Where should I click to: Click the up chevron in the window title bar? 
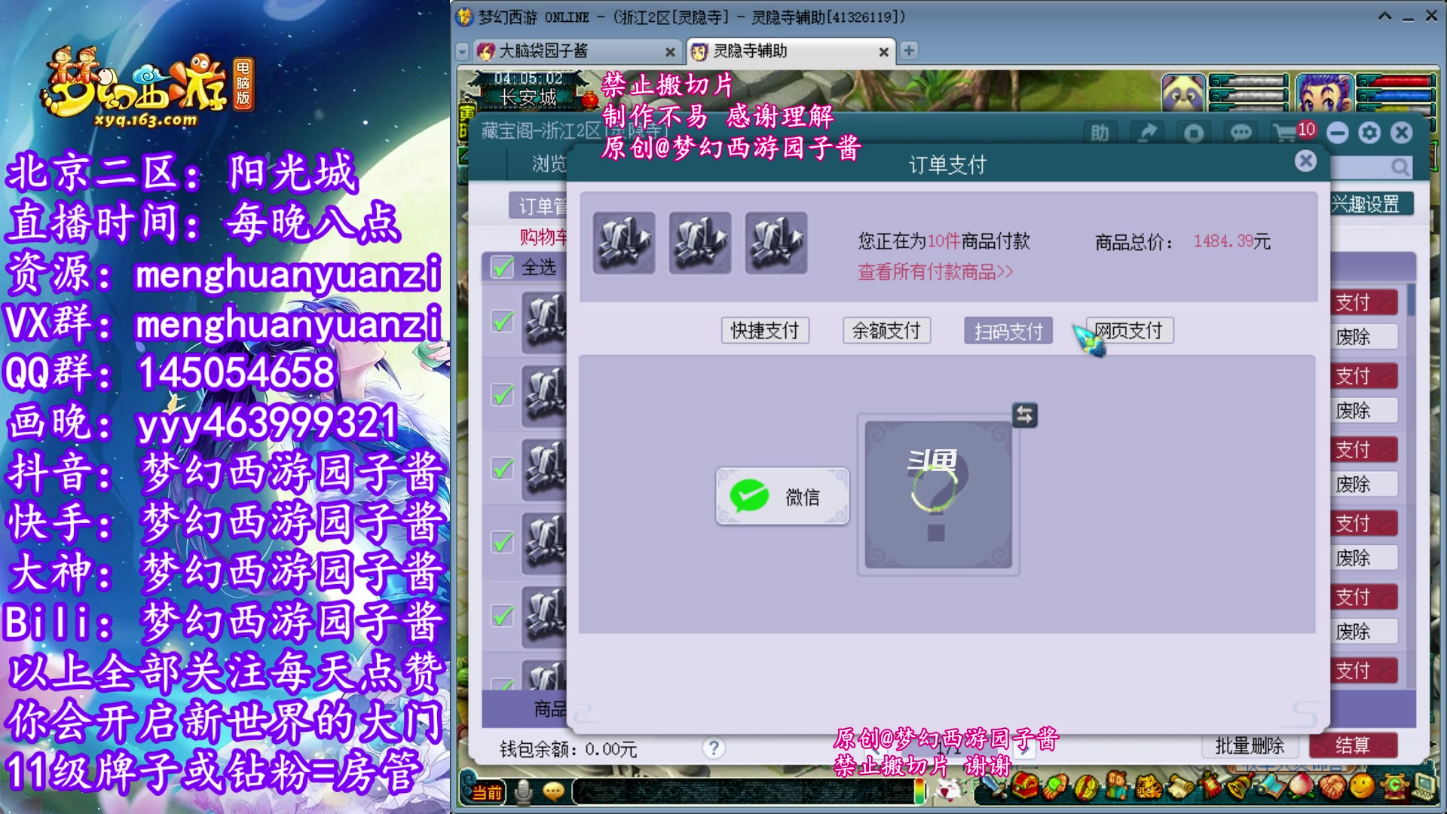click(x=1384, y=16)
